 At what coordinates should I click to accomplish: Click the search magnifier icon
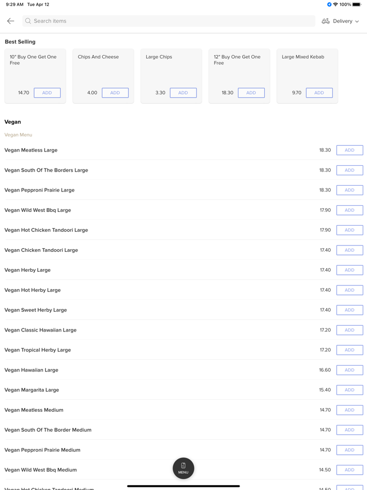coord(28,21)
